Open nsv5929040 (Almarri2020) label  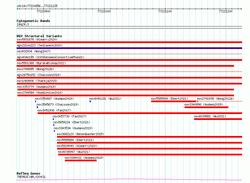77,146
